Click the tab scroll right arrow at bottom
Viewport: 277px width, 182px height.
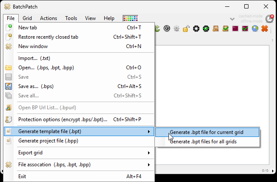pos(273,171)
